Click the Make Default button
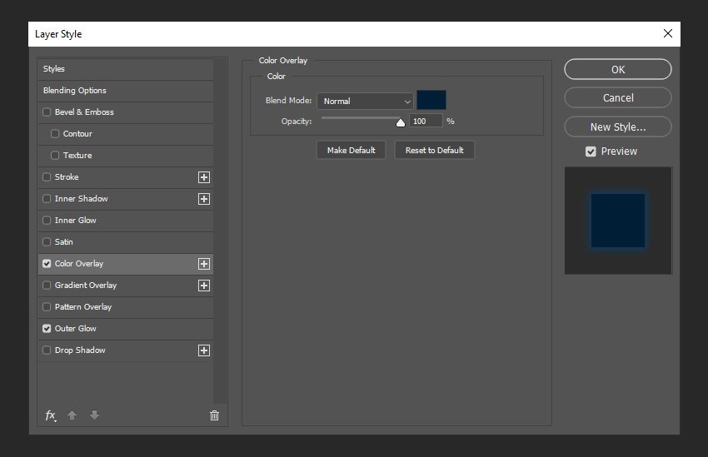The image size is (708, 457). click(x=351, y=150)
